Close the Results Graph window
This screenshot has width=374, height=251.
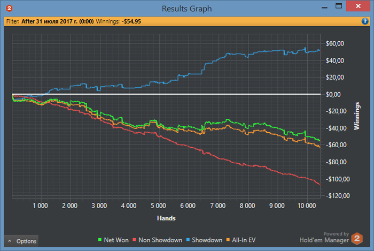(x=358, y=6)
